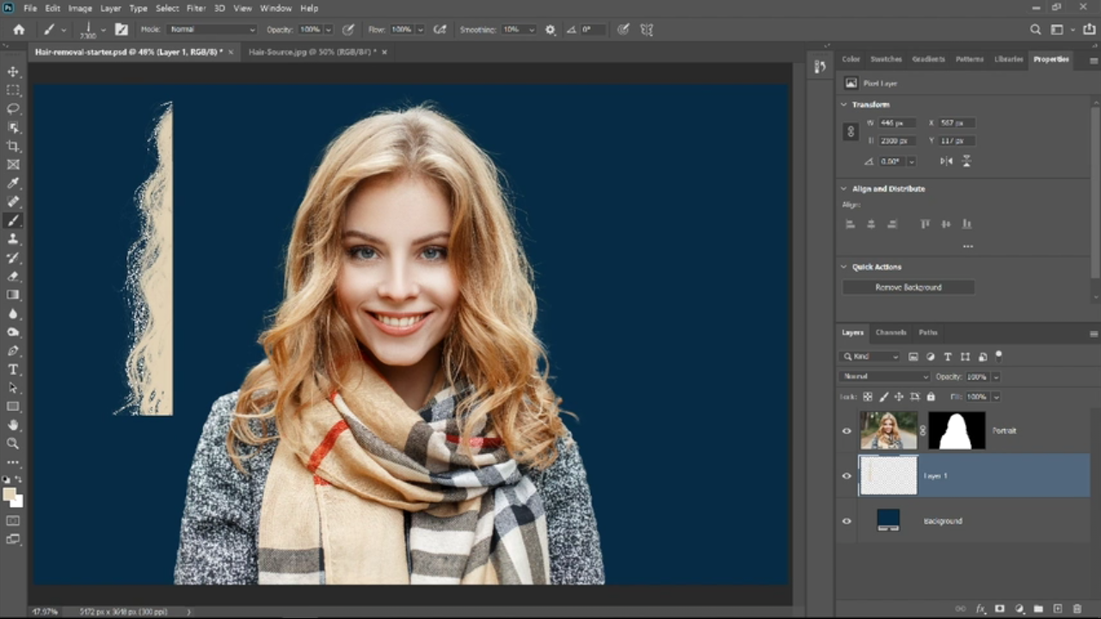Toggle visibility of Layer 1
The image size is (1101, 619).
[846, 475]
